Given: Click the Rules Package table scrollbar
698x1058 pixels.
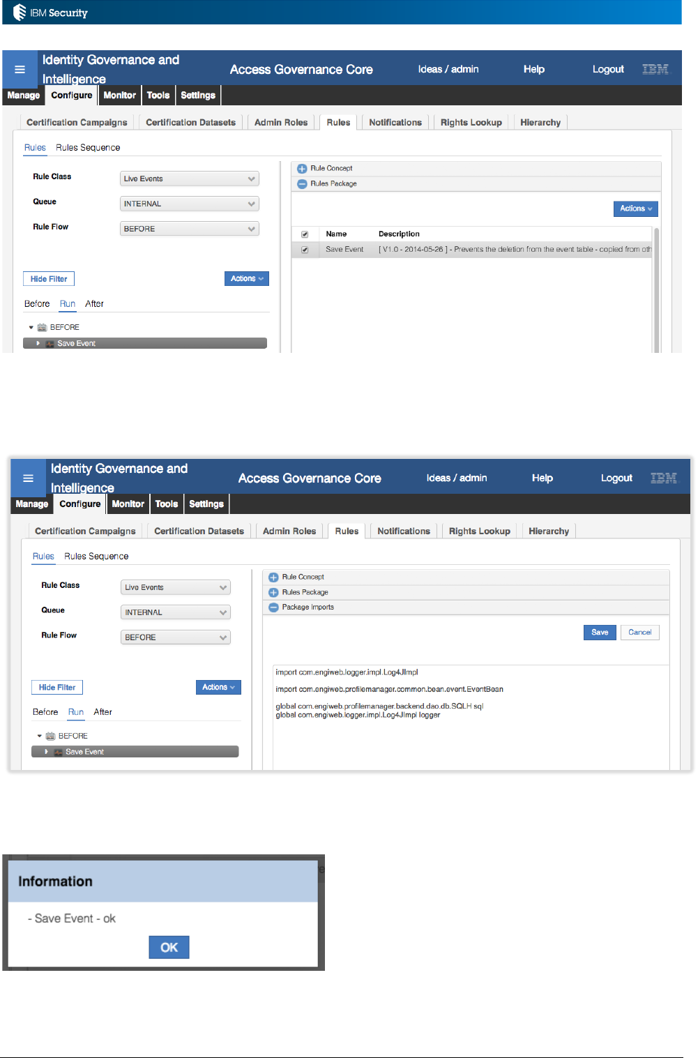Looking at the screenshot, I should (x=657, y=289).
